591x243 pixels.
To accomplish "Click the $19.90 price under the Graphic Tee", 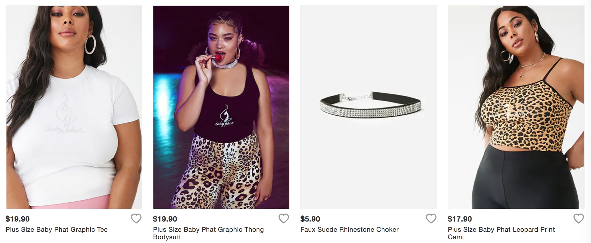I will click(17, 219).
